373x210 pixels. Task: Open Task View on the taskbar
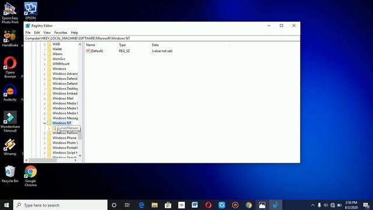[127, 205]
